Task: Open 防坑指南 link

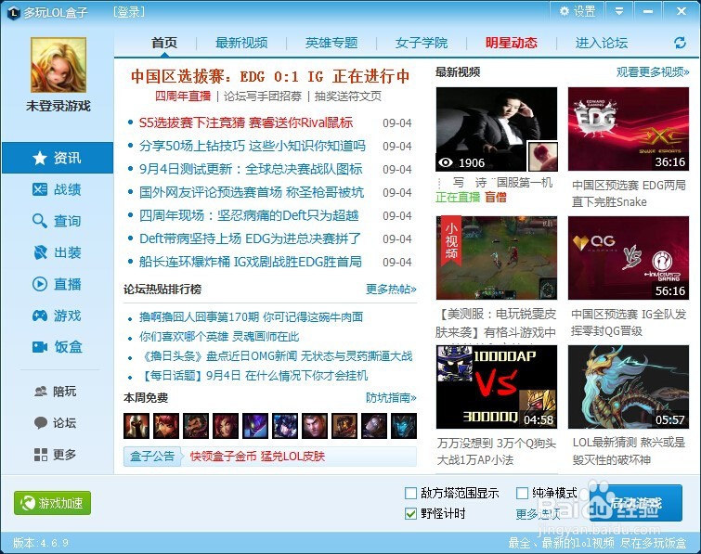Action: pyautogui.click(x=391, y=397)
